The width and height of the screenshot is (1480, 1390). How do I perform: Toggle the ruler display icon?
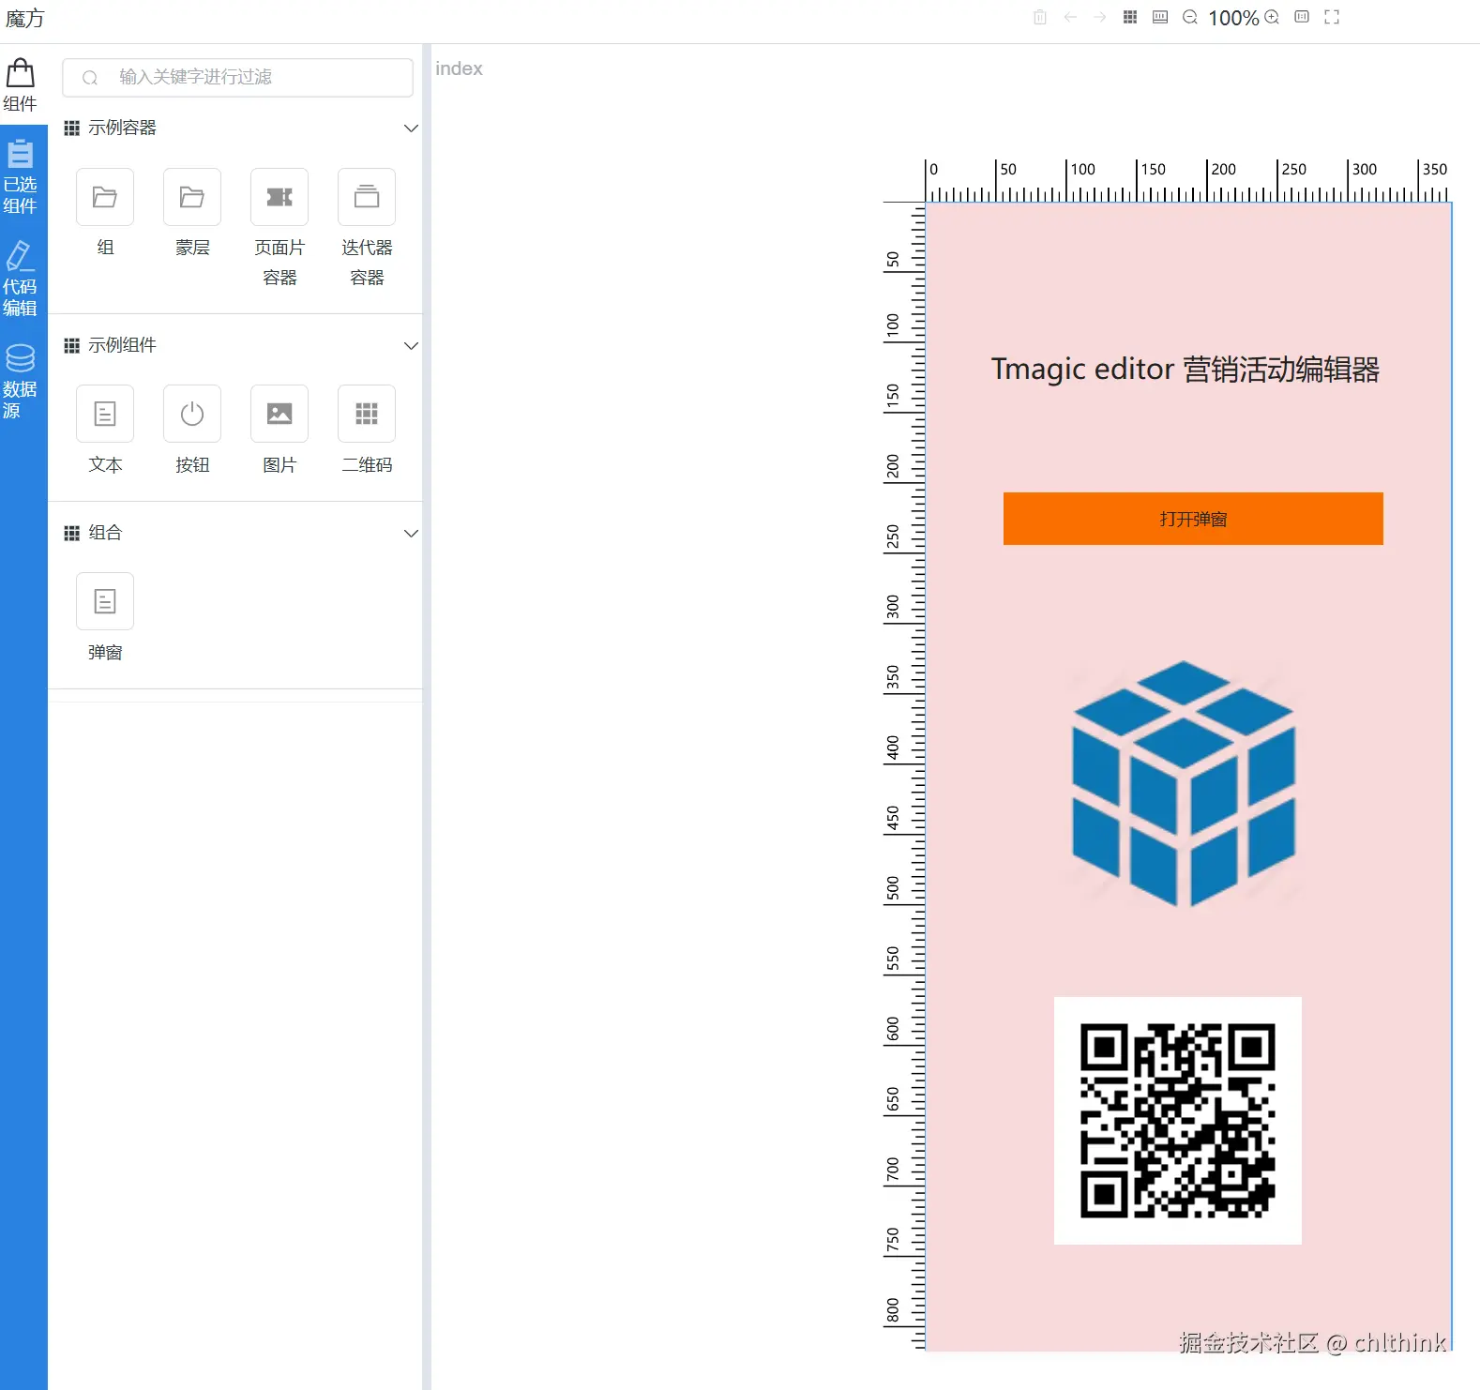pyautogui.click(x=1160, y=17)
